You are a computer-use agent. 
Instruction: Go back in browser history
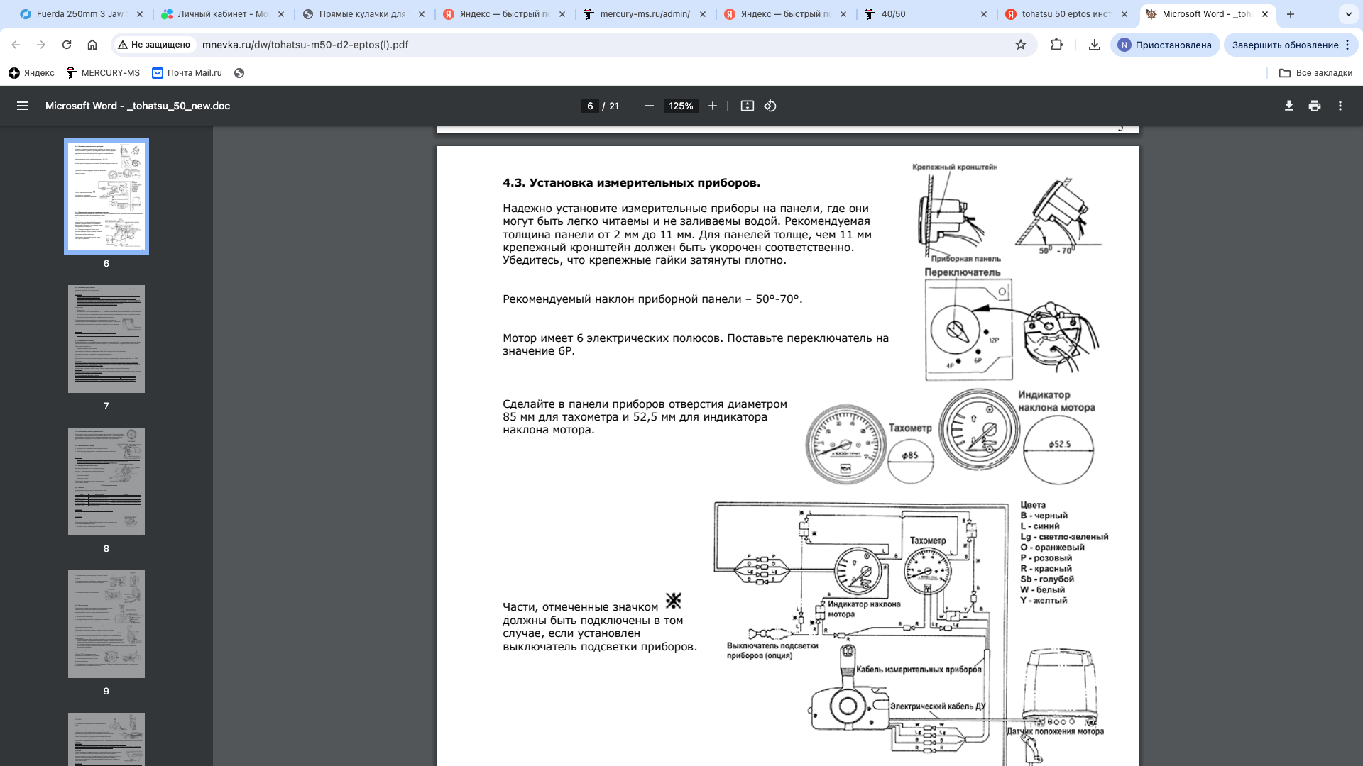pos(16,45)
